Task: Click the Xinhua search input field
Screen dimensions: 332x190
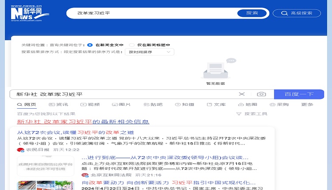Action: tap(151, 13)
